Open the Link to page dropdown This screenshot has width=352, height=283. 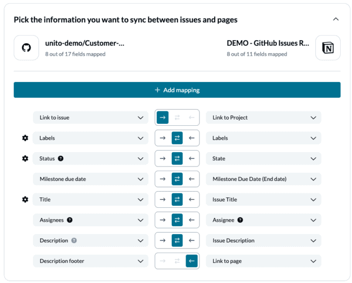263,261
